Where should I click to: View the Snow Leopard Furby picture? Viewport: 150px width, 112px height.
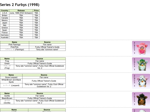[141, 81]
